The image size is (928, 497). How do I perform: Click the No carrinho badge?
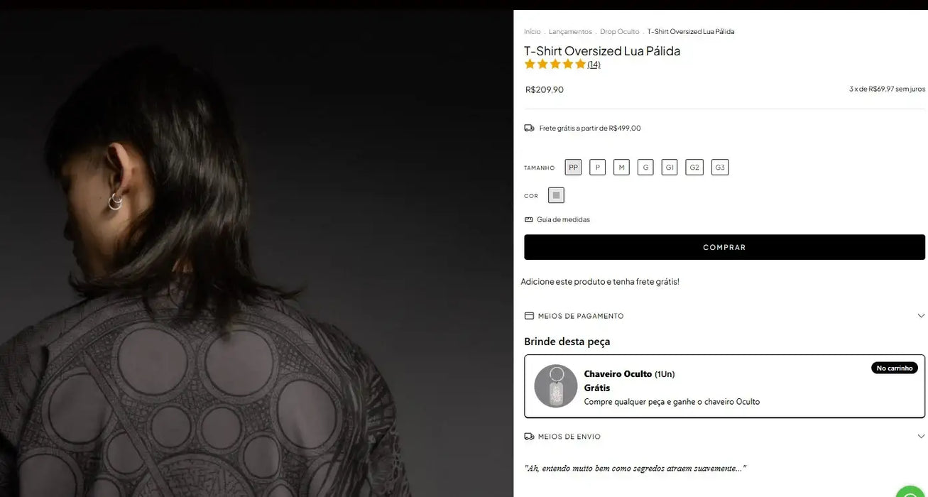(894, 367)
